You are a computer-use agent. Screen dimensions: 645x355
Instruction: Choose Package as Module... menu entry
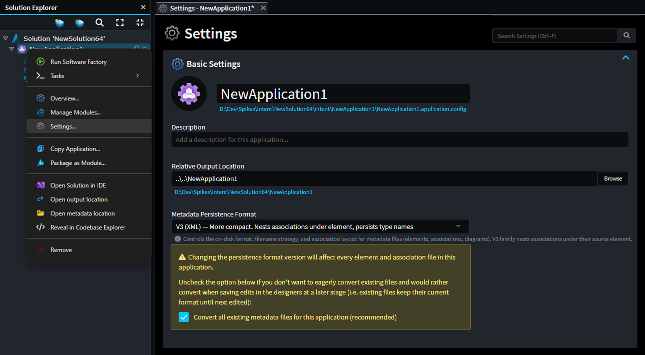(x=89, y=163)
